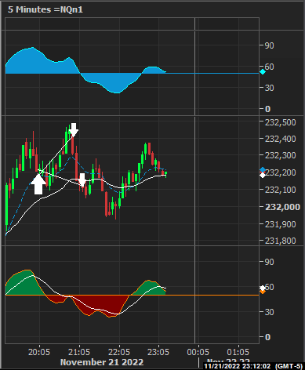Click the orange diamond in bottom oscillator axis

[263, 291]
